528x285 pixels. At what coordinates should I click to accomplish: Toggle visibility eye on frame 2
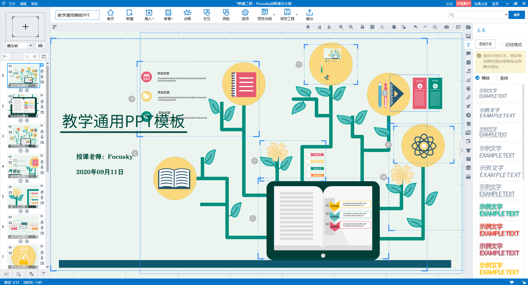[x=10, y=96]
